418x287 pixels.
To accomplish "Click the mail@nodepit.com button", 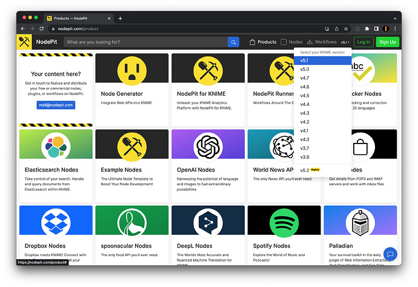I will (x=56, y=105).
